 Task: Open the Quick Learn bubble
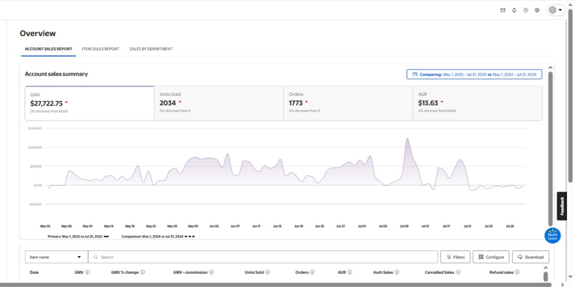point(552,236)
